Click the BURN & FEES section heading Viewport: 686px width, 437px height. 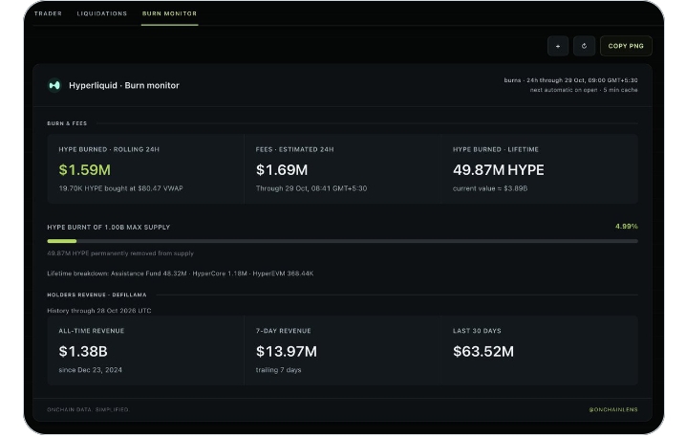67,123
